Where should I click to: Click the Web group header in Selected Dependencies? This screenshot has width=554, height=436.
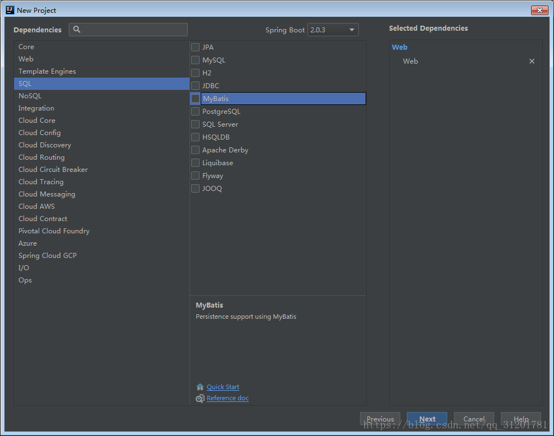tap(400, 47)
